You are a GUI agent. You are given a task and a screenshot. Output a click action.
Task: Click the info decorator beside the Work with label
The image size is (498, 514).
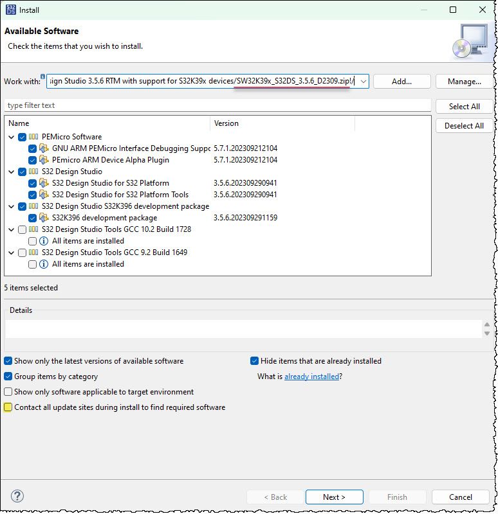(42, 76)
